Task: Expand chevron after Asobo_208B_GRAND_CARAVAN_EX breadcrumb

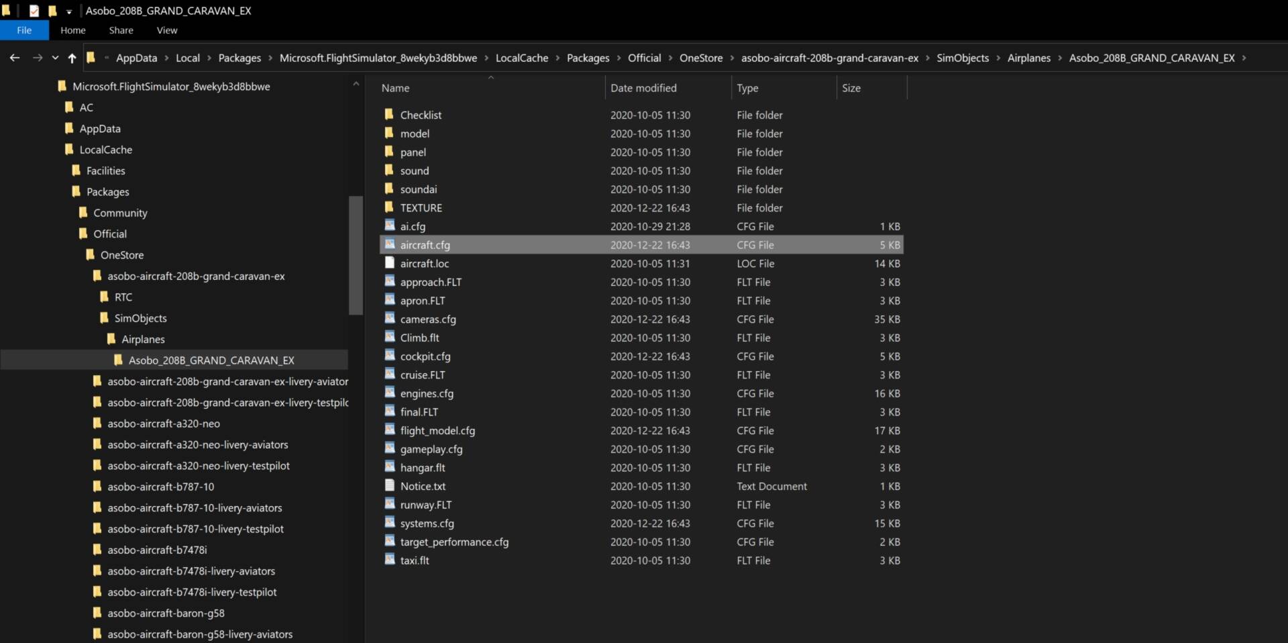Action: (1244, 58)
